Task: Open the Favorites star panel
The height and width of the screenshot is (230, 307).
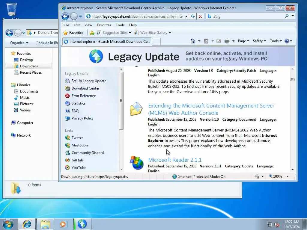Action: (x=73, y=33)
